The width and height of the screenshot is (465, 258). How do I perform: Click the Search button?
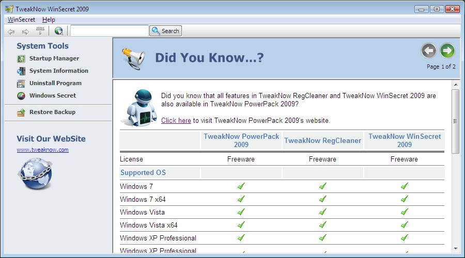[165, 31]
